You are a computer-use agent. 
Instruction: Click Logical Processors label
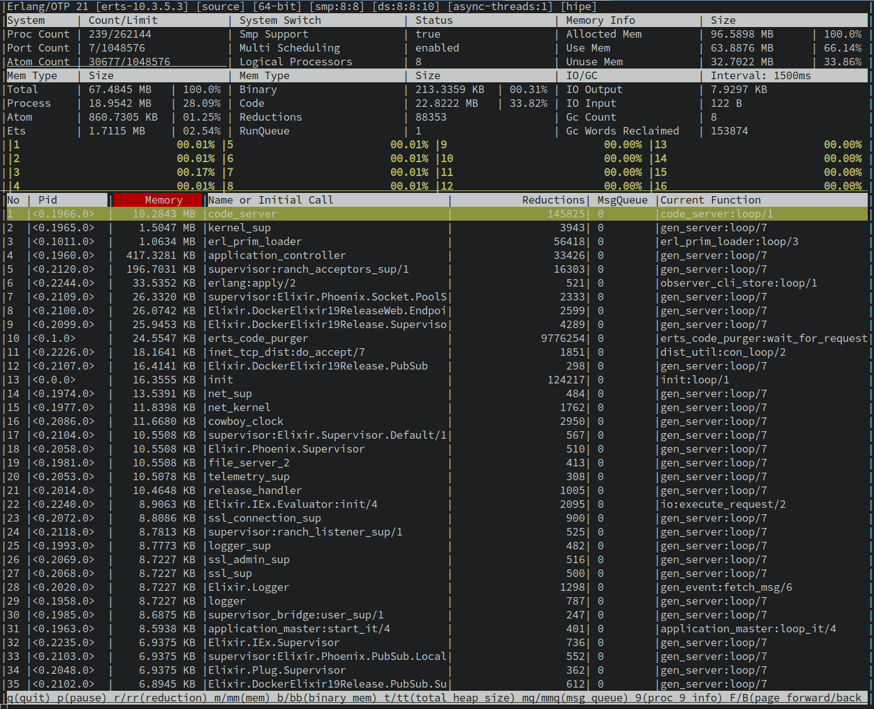[x=296, y=62]
